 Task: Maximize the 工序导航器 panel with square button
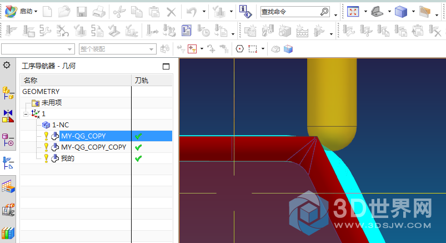[x=166, y=66]
